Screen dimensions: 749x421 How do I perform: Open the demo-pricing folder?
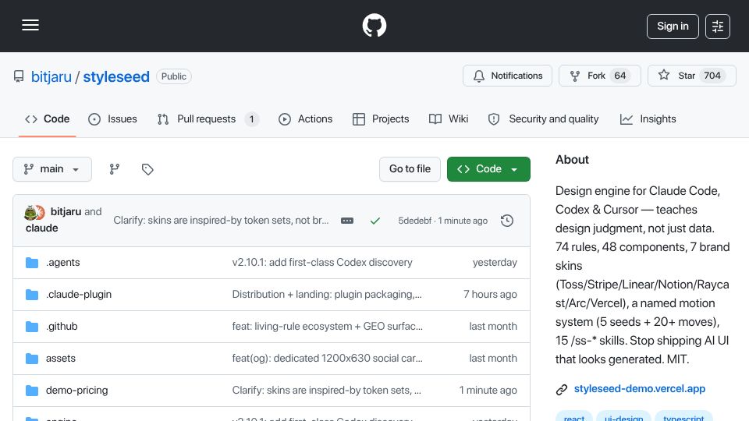tap(77, 391)
